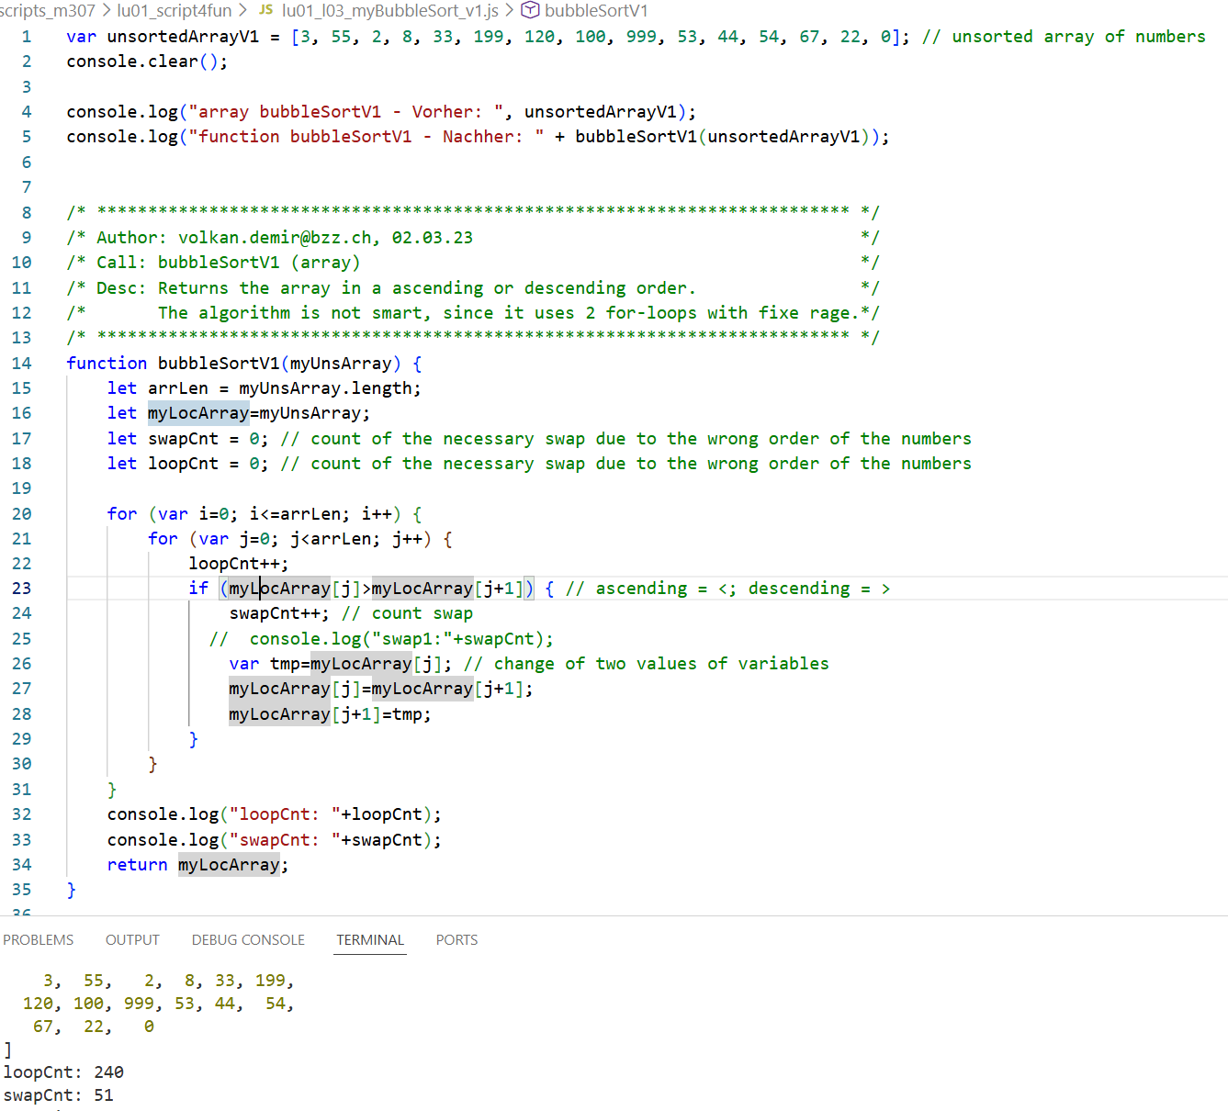Click the 'loopCnt: 240' terminal output line
The image size is (1228, 1111).
63,1072
